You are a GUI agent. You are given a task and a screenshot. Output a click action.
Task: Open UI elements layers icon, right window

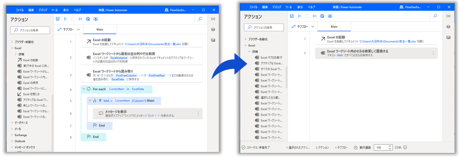[448, 27]
